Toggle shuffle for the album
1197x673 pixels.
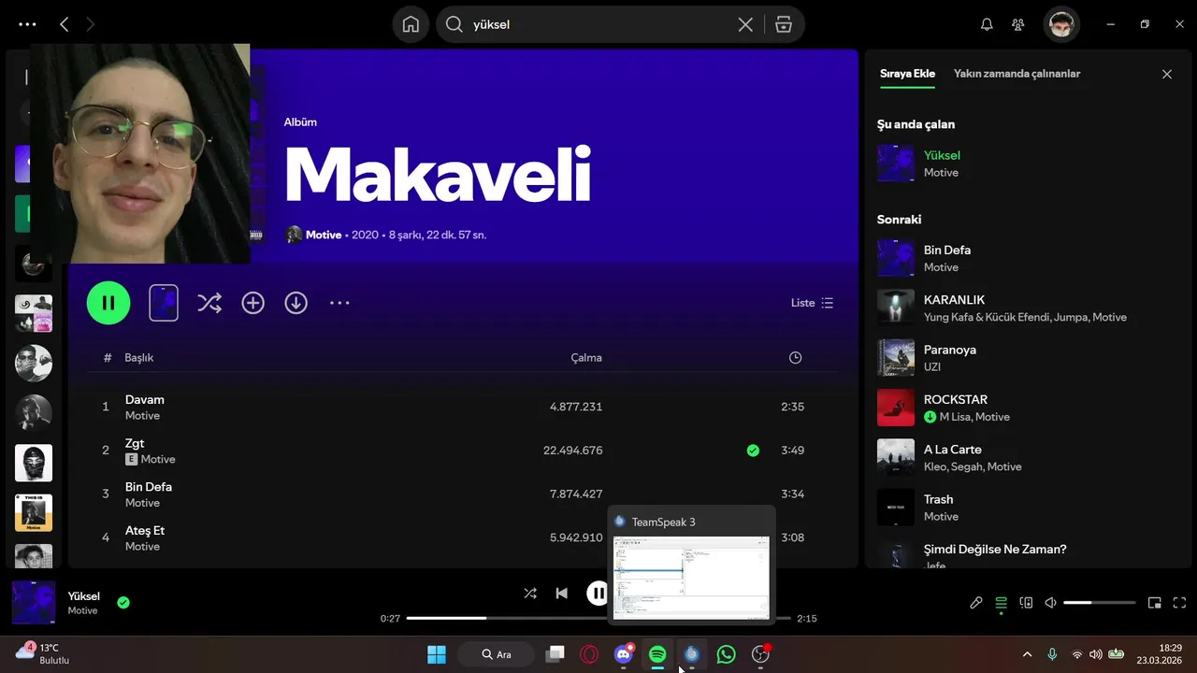[x=209, y=303]
